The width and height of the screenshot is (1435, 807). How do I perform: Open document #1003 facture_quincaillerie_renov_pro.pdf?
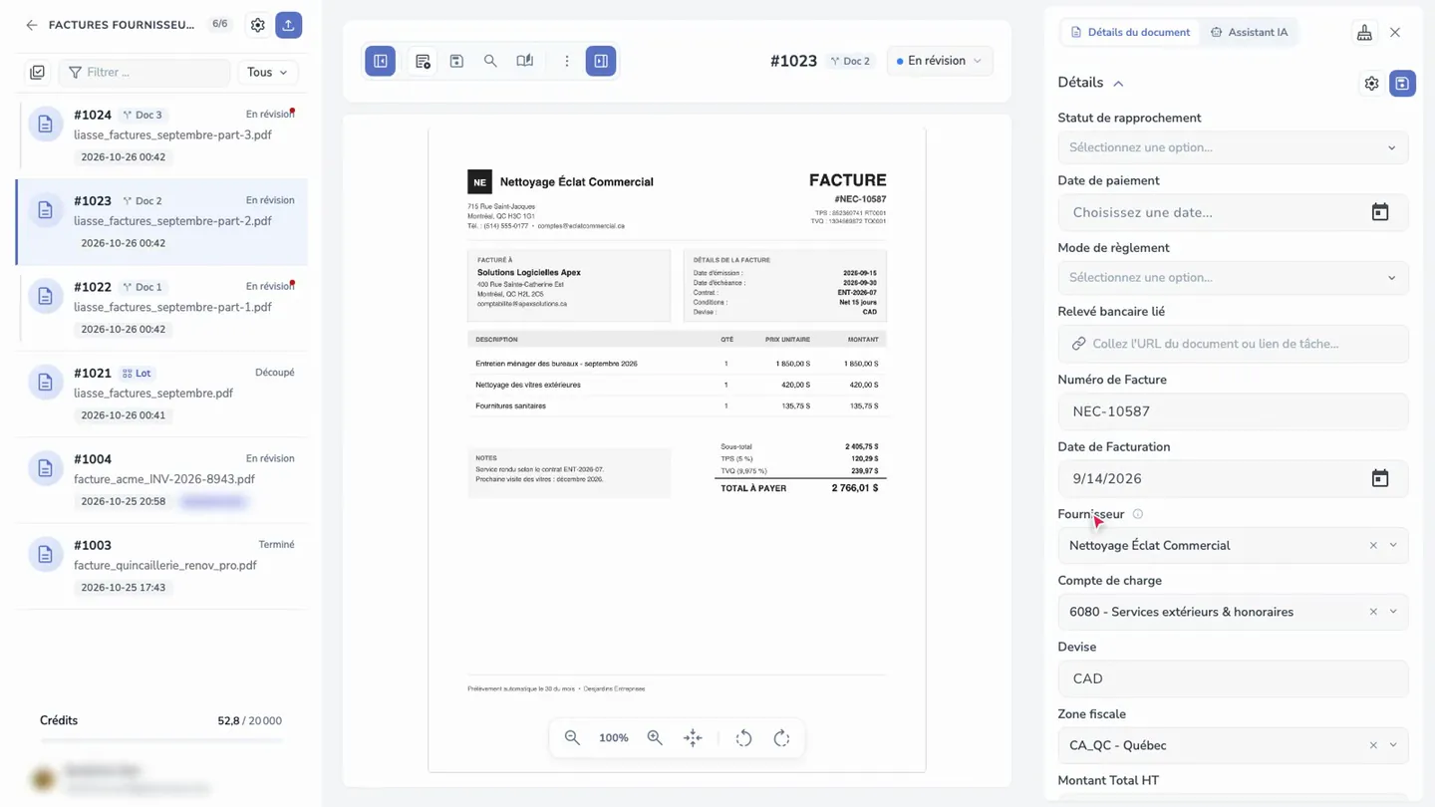click(161, 566)
